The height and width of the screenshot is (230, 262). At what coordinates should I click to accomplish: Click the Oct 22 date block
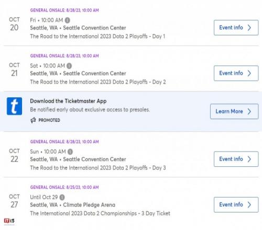point(14,156)
